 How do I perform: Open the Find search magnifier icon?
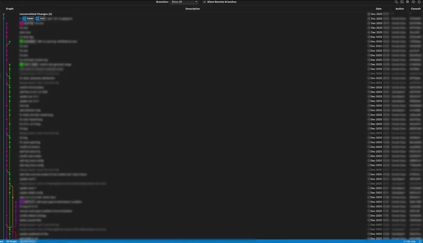(x=396, y=2)
